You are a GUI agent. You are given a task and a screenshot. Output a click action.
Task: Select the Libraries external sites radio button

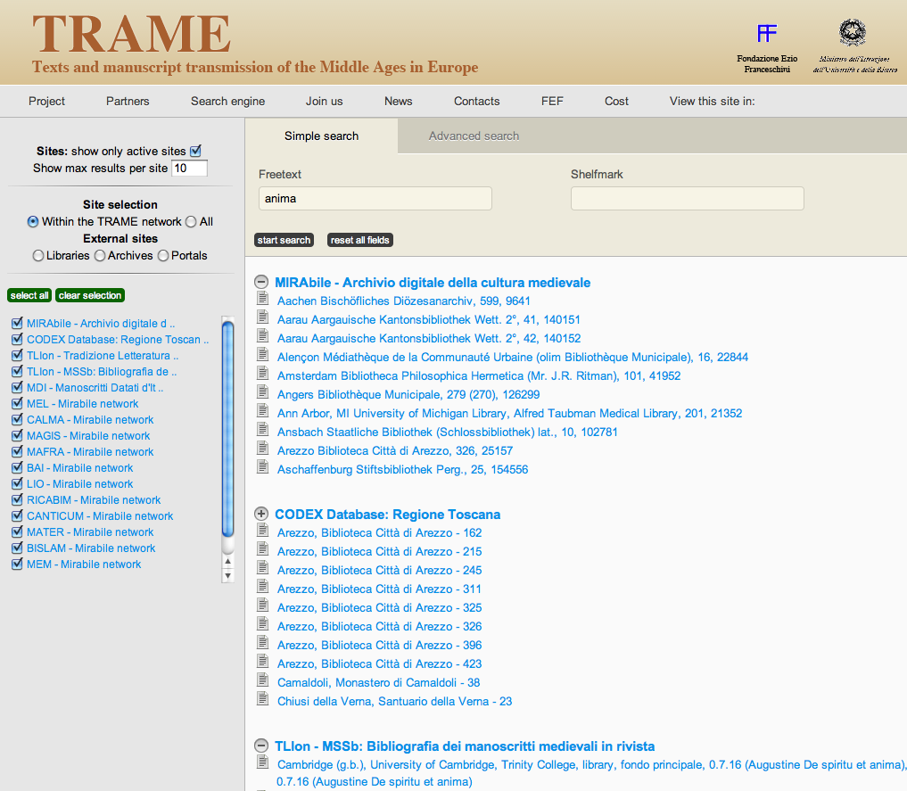click(x=38, y=256)
